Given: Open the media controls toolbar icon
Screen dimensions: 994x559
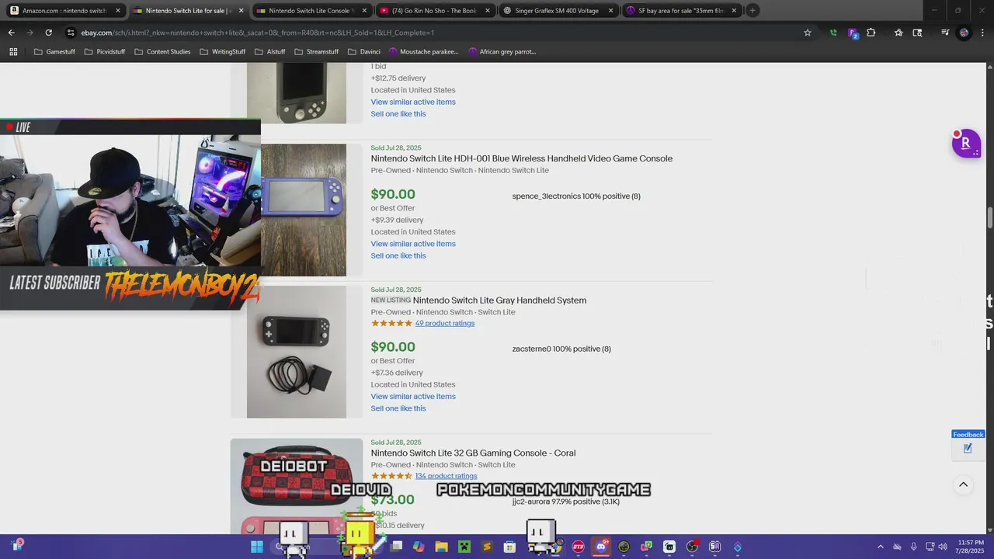Looking at the screenshot, I should click(945, 33).
